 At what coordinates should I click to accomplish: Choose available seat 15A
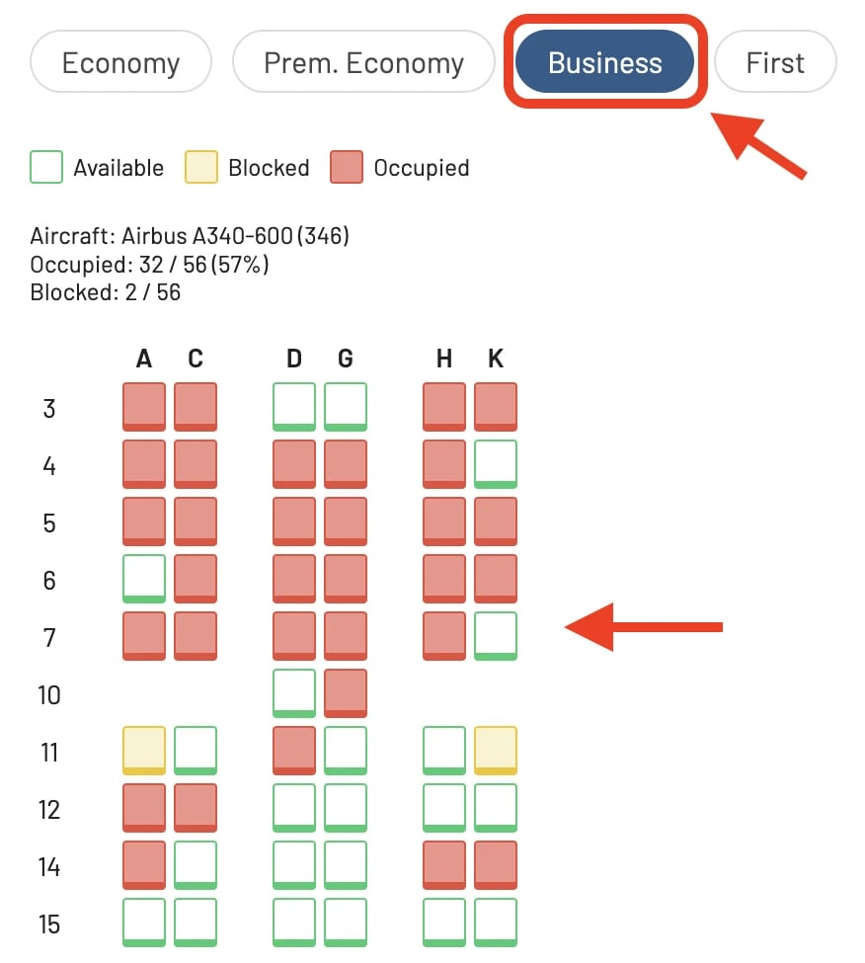[144, 922]
